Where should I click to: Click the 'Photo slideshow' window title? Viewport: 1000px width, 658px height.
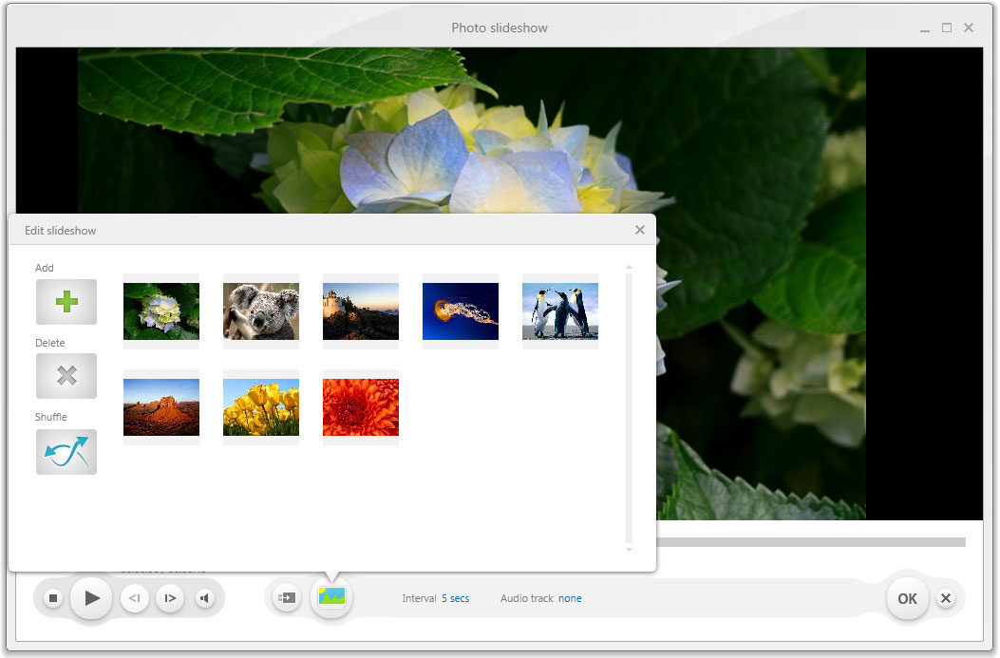point(500,28)
